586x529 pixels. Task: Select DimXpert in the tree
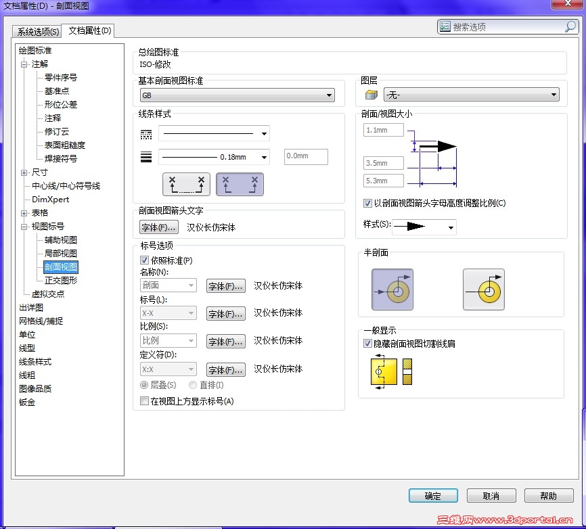click(x=51, y=200)
